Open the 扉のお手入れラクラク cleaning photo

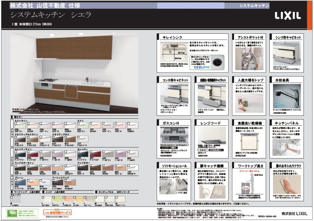click(x=287, y=184)
